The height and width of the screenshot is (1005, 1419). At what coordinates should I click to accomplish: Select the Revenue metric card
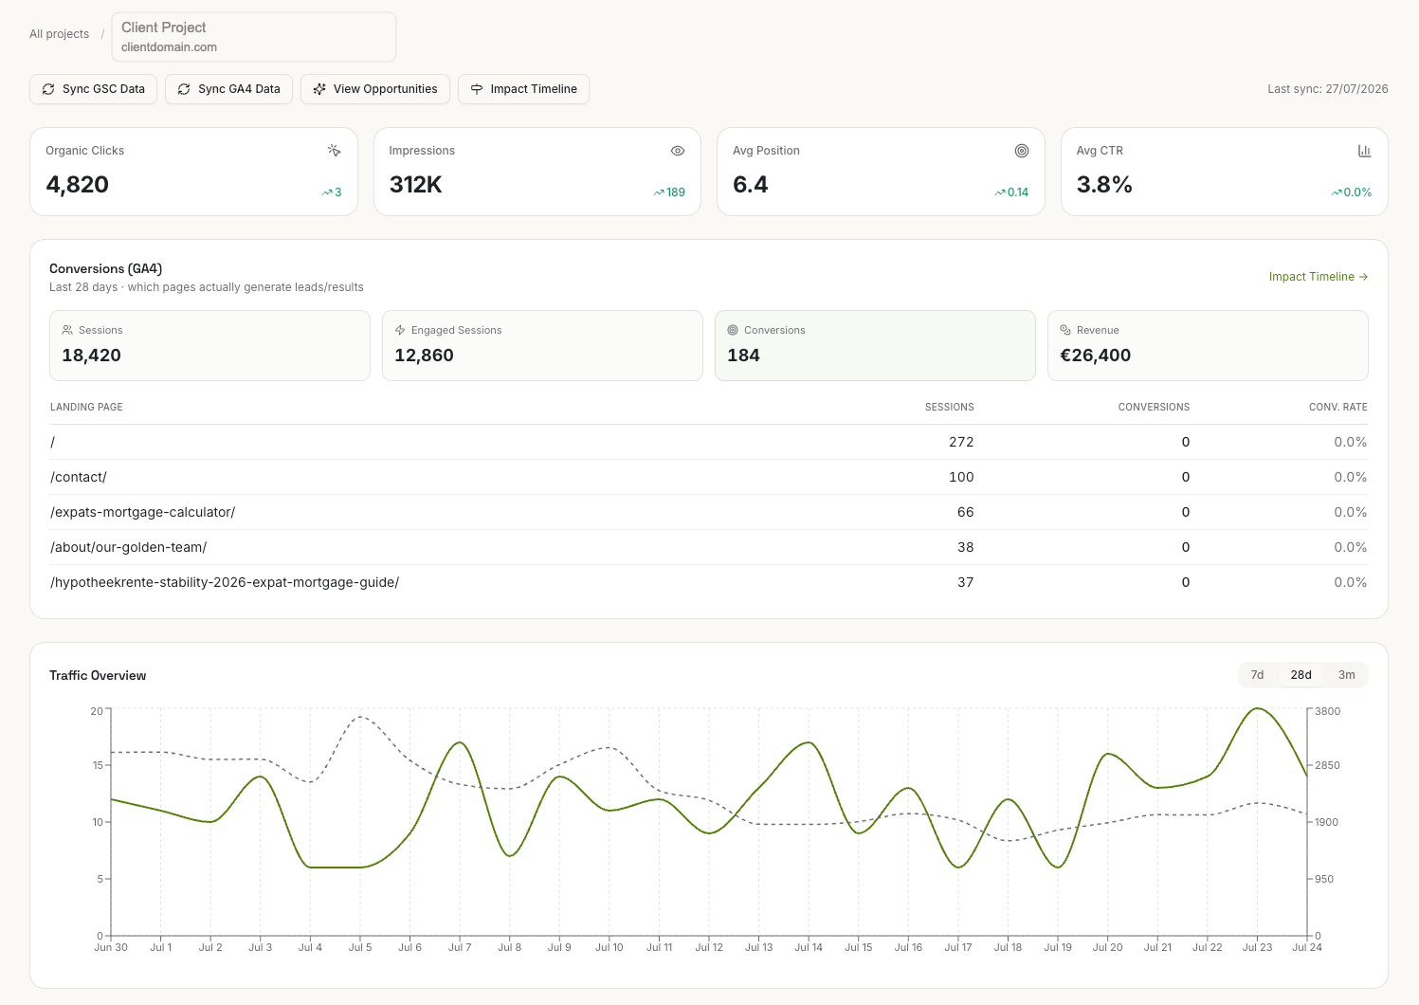[x=1208, y=346]
